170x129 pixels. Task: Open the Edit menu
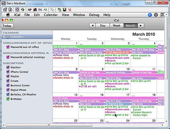click(37, 15)
